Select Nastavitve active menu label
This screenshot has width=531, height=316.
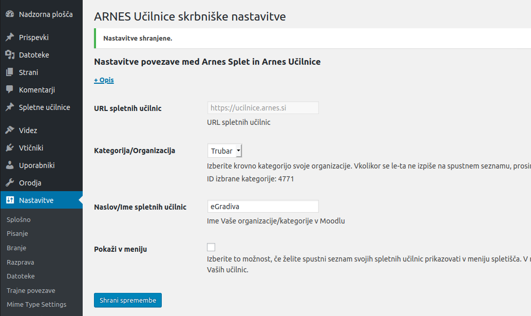click(36, 200)
